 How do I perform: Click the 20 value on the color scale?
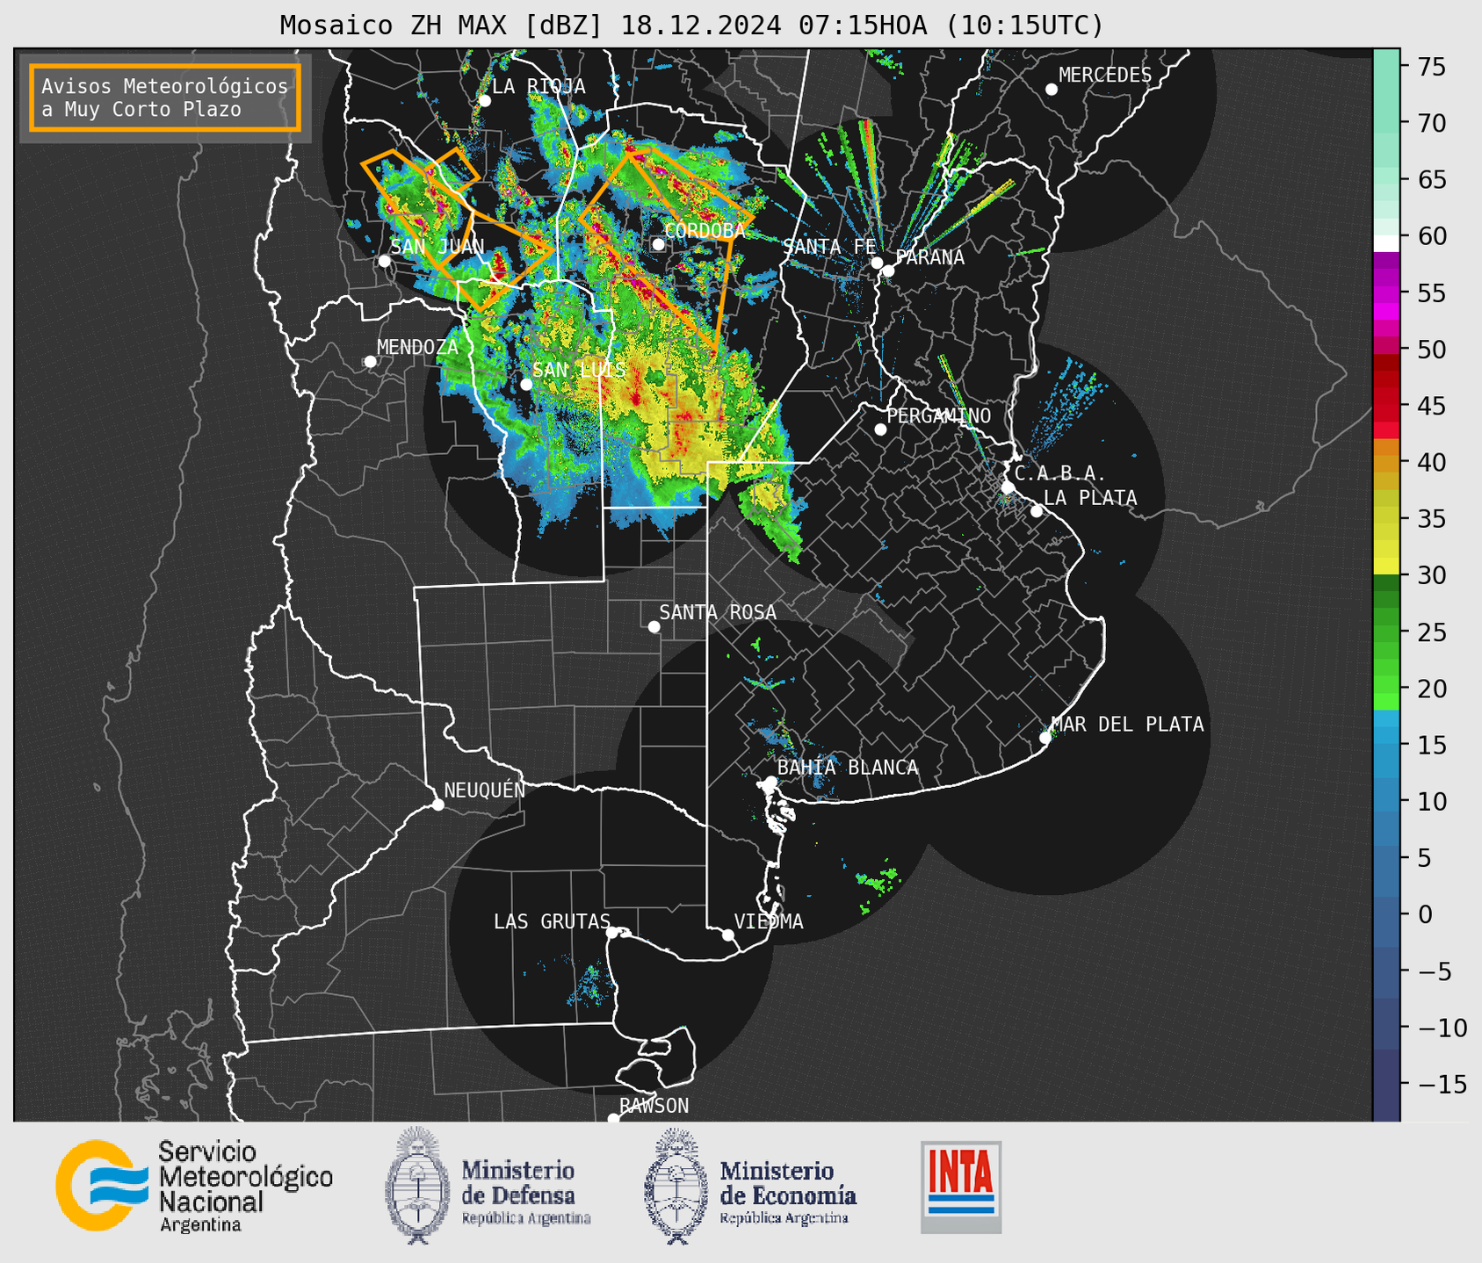point(1432,689)
